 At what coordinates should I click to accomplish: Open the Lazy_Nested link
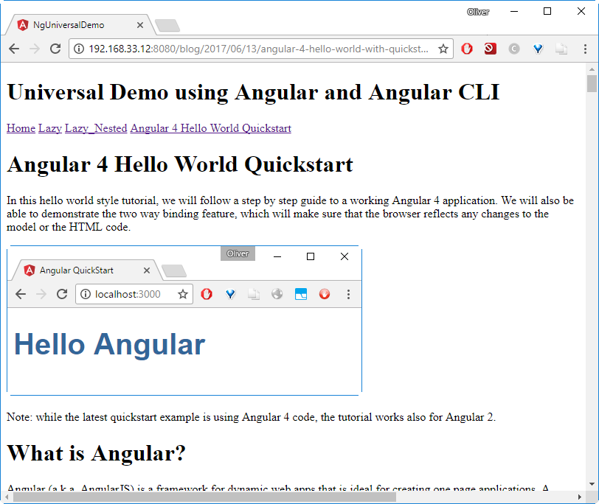tap(96, 128)
